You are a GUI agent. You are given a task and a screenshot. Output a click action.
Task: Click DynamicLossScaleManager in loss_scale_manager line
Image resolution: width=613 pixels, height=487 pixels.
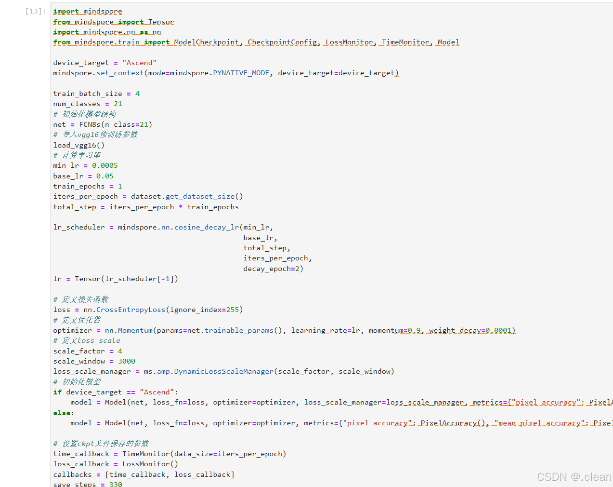(x=224, y=371)
